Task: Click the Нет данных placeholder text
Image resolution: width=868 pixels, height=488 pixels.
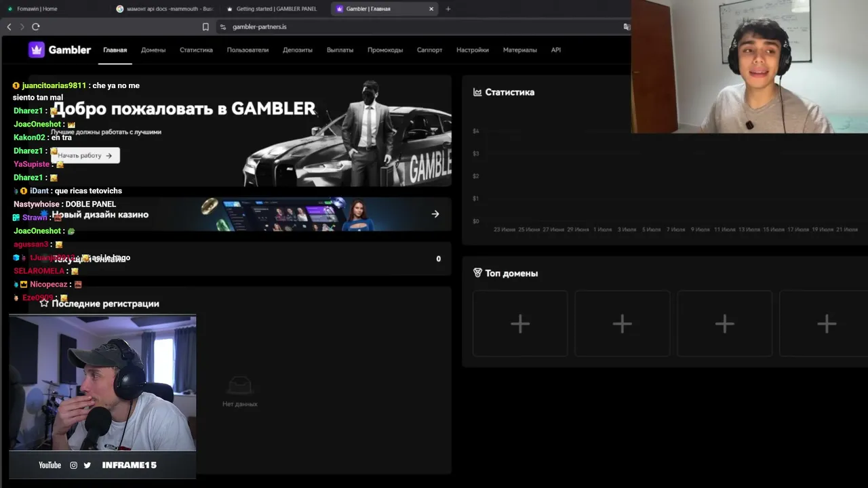Action: pyautogui.click(x=240, y=404)
